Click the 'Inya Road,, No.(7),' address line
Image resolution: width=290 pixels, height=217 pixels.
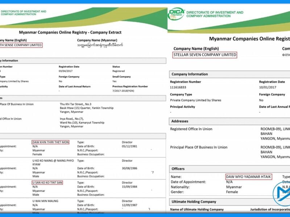pos(72,119)
